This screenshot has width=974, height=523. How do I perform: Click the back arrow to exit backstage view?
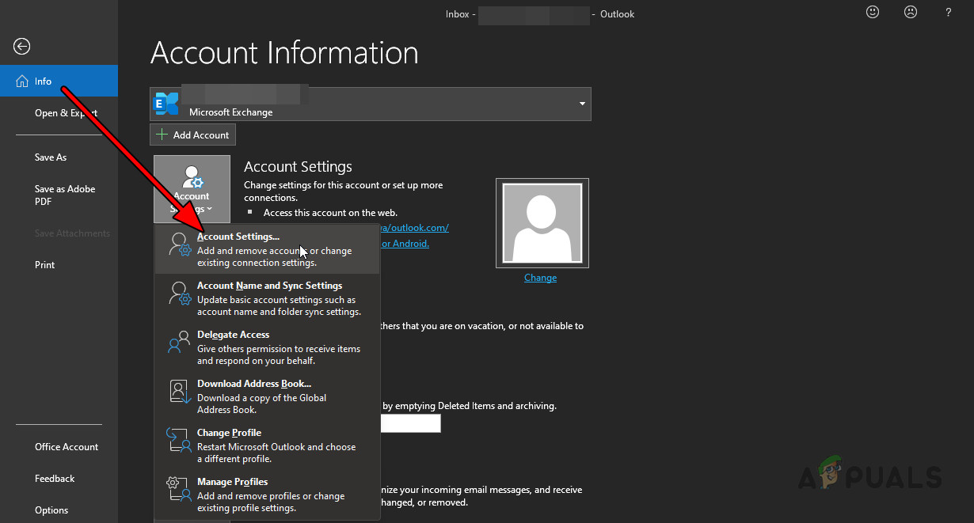[x=21, y=47]
